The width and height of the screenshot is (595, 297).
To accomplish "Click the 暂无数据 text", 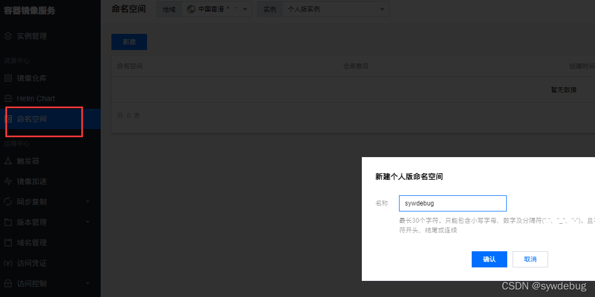I will [x=564, y=90].
